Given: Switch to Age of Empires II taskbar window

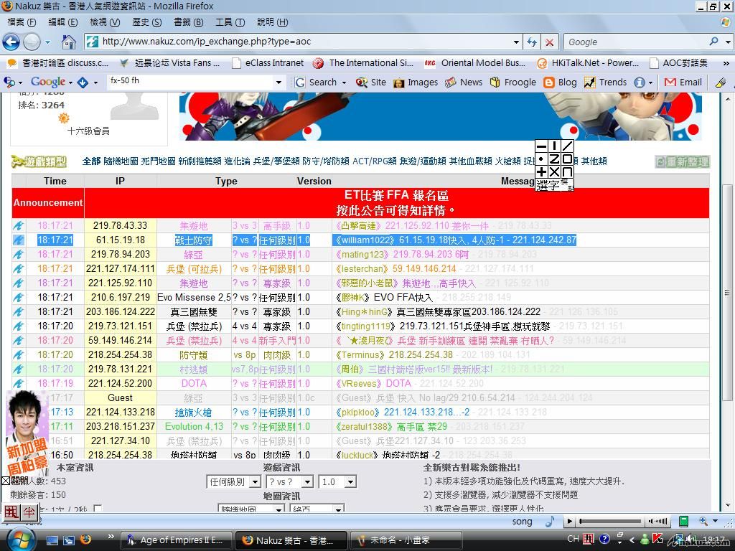Looking at the screenshot, I should click(x=176, y=540).
